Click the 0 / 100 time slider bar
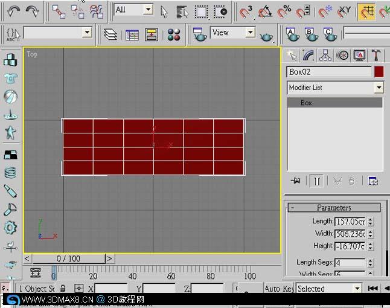 (x=69, y=258)
